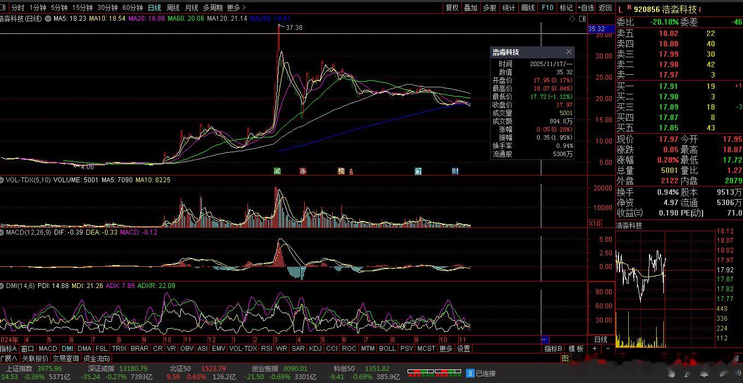Open the indicator dropdown beside 浩淼科技(日线)
This screenshot has height=383, width=743.
click(x=48, y=19)
